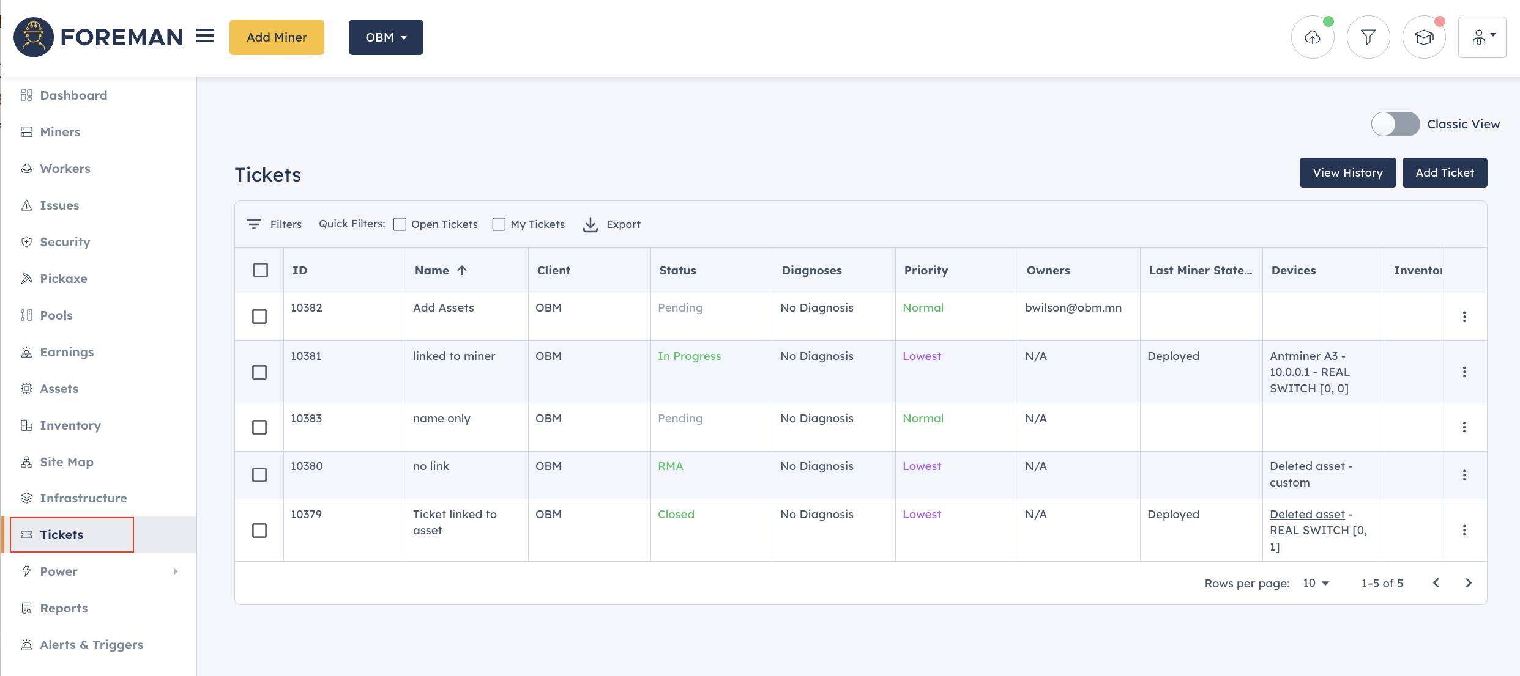Navigate to Miners in the sidebar
The height and width of the screenshot is (676, 1520).
(x=60, y=132)
